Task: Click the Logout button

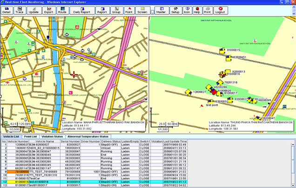Action: point(220,10)
